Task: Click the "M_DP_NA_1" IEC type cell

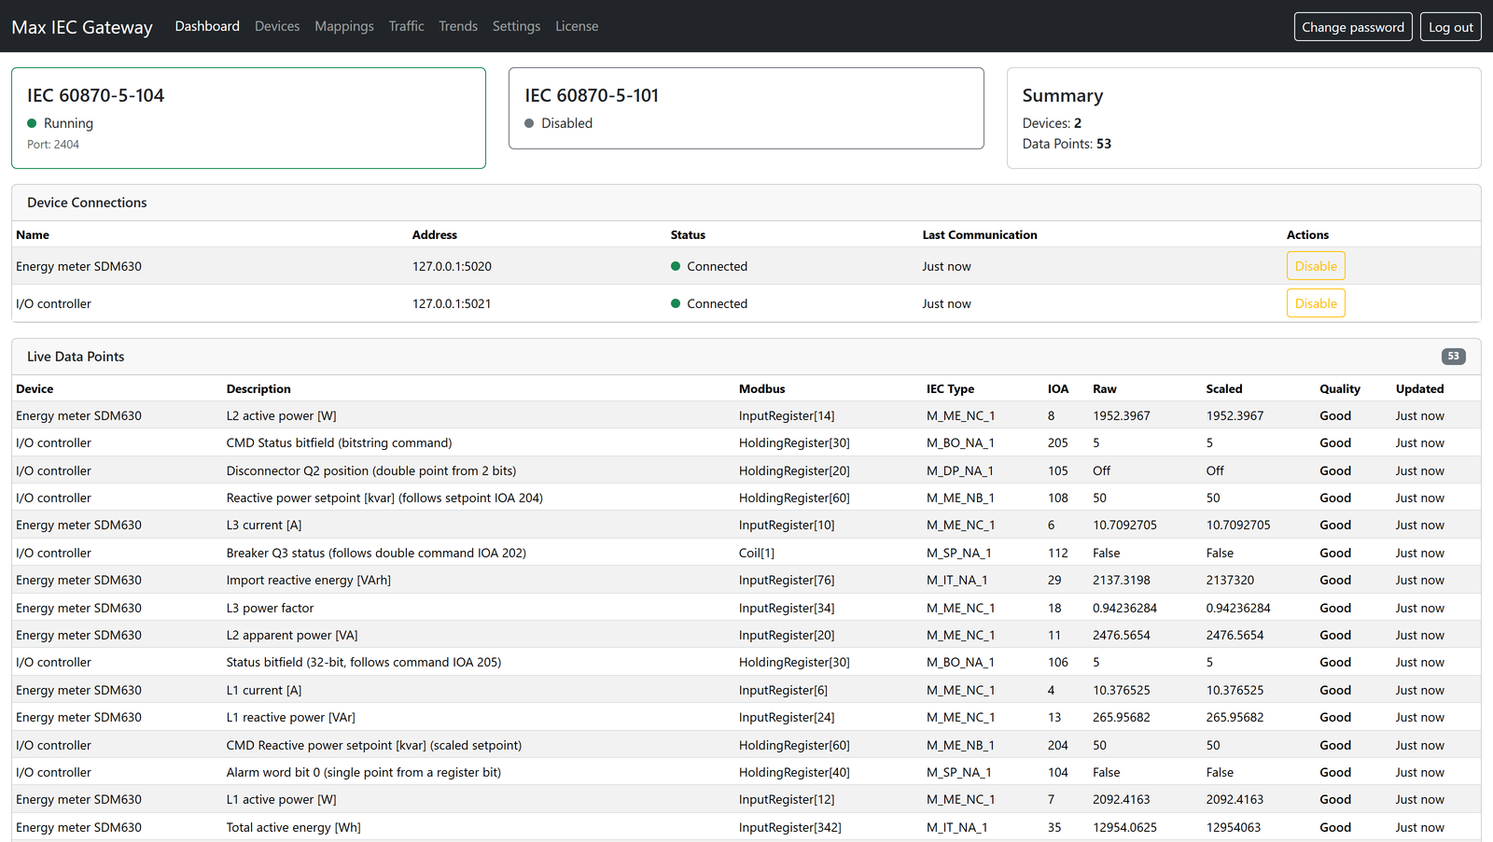Action: (x=960, y=471)
